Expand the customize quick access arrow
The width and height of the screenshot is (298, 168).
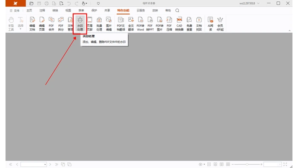98,3
